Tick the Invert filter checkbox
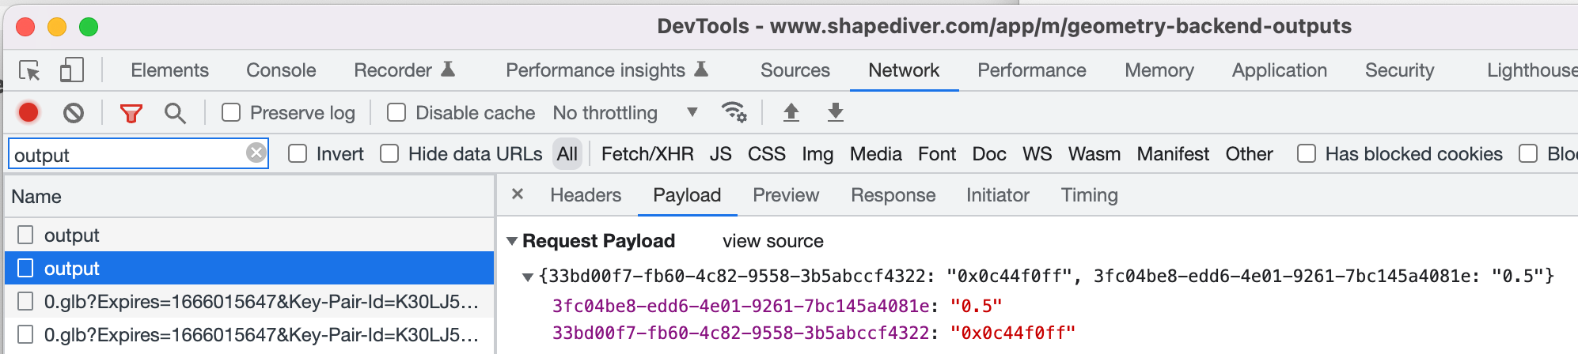 click(298, 153)
